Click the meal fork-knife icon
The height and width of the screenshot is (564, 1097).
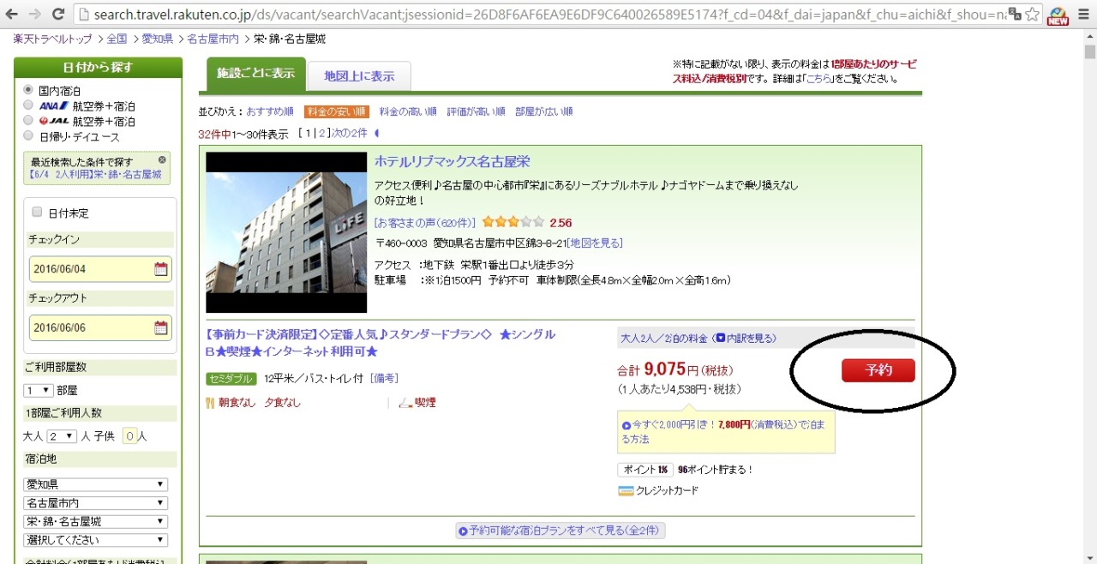(210, 403)
